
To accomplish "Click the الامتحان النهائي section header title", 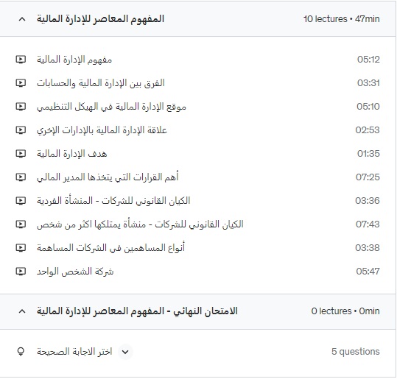I will (x=137, y=311).
